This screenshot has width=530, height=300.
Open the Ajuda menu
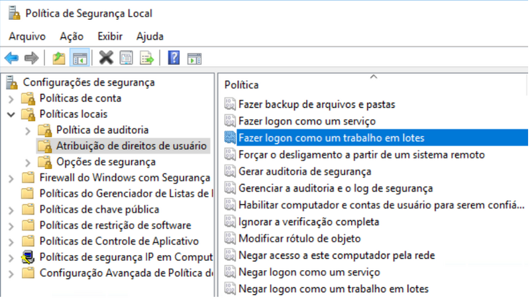pyautogui.click(x=150, y=36)
